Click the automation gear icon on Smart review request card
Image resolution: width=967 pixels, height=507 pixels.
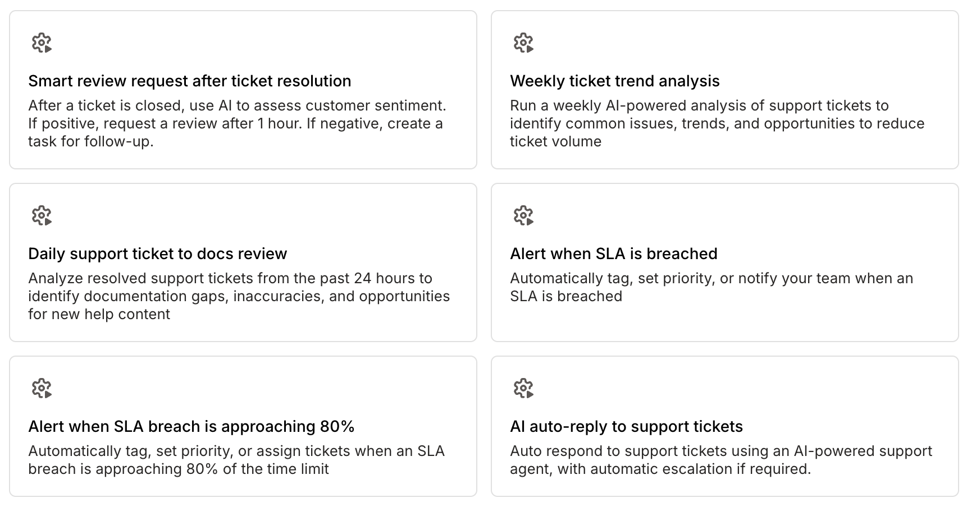click(42, 43)
